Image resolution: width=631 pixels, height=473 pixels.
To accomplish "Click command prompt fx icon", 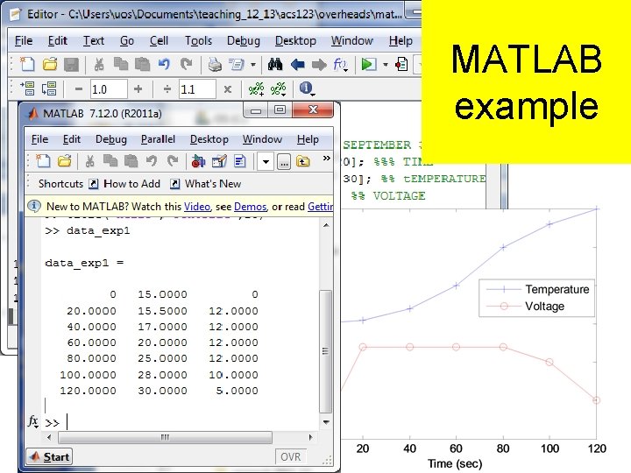I will 33,422.
